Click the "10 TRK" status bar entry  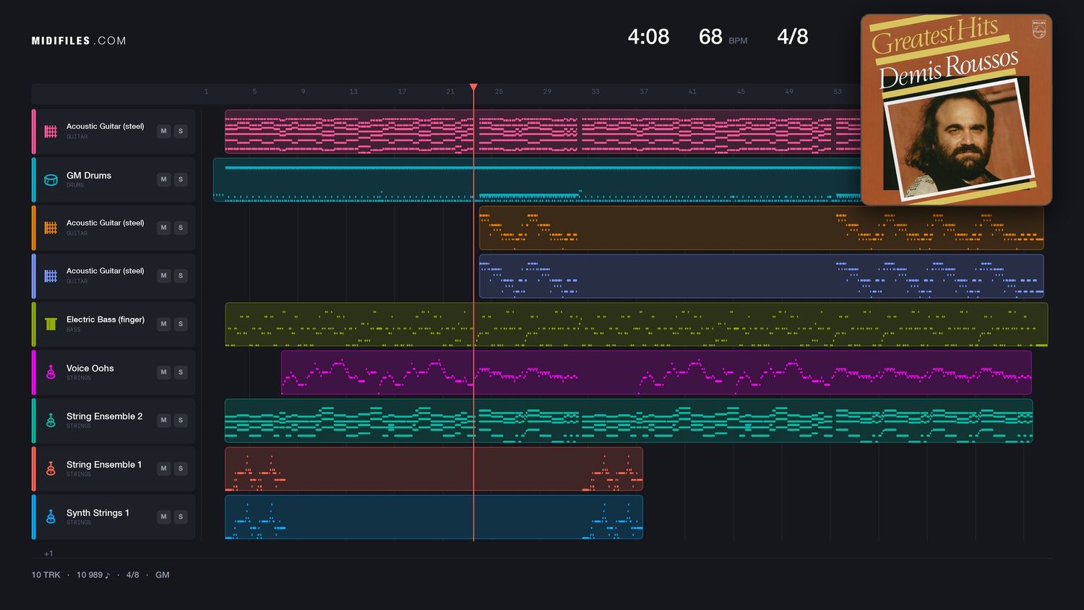[46, 575]
